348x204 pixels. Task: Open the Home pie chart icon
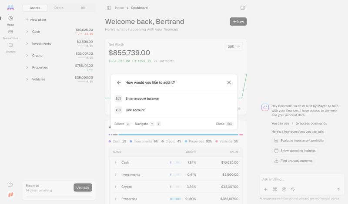coord(10,18)
